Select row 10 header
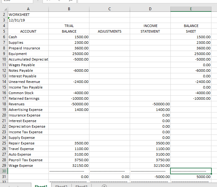This screenshot has height=187, width=217. point(4,59)
